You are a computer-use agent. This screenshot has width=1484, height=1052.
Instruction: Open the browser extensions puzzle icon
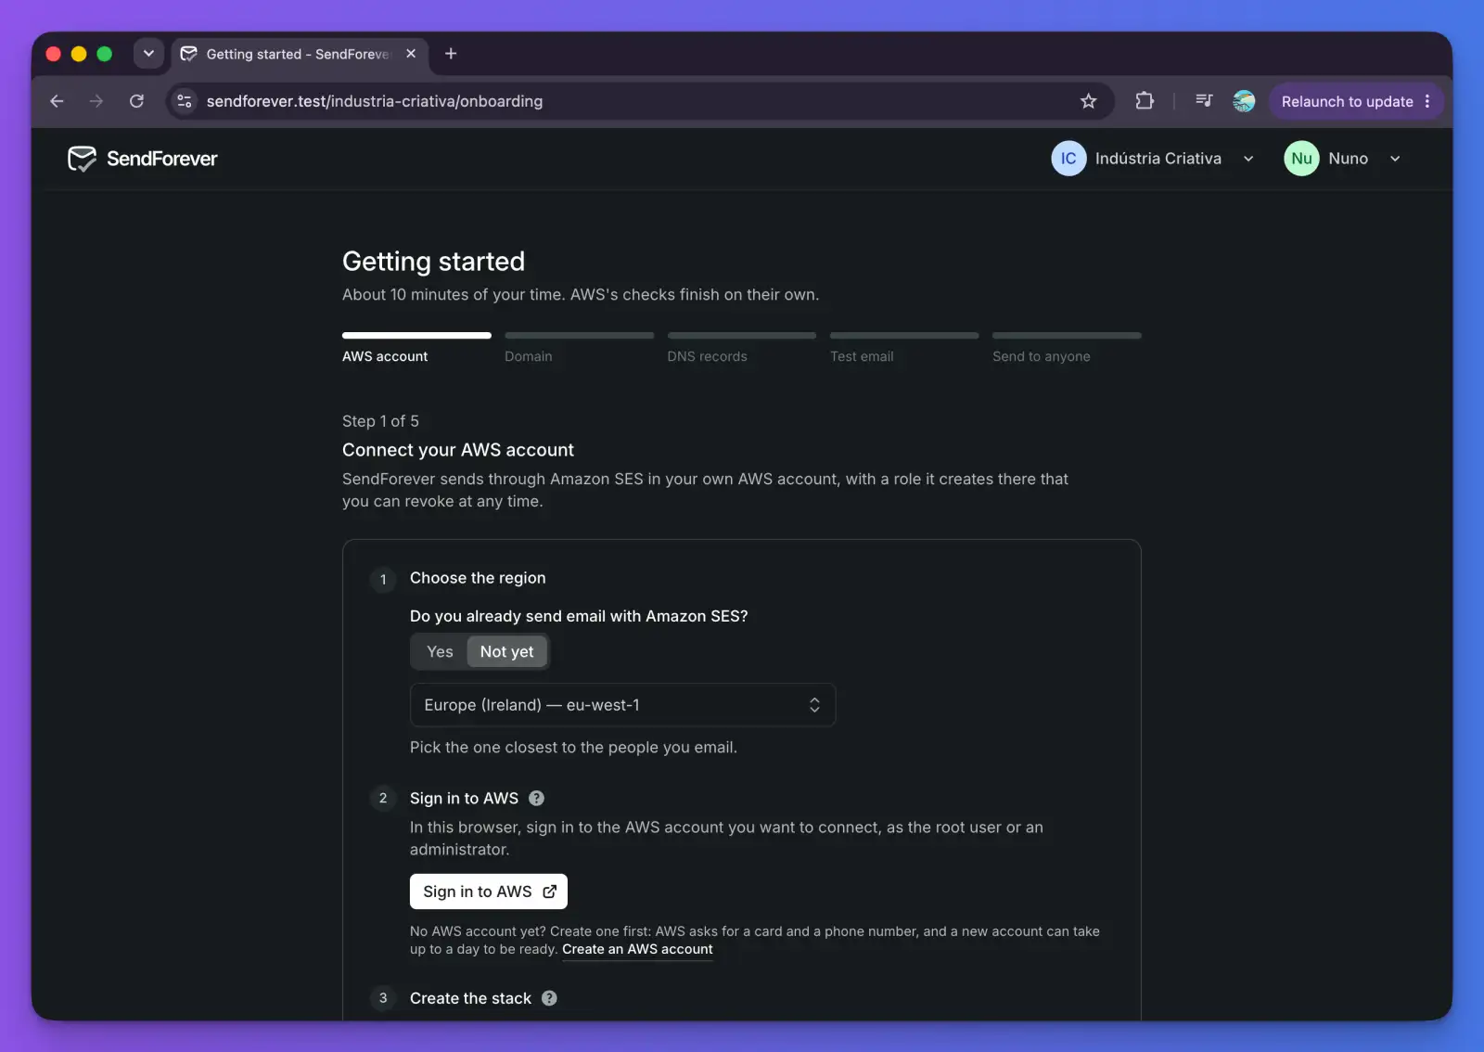(x=1145, y=101)
